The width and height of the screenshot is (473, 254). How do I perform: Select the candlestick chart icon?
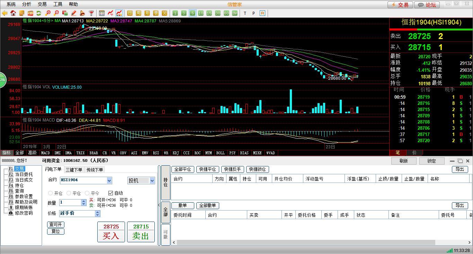tap(119, 13)
